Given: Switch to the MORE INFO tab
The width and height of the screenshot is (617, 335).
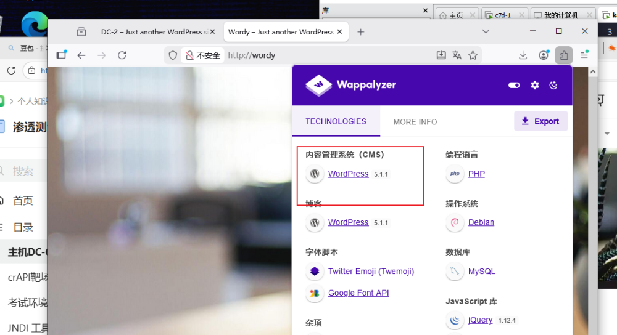Looking at the screenshot, I should (x=415, y=122).
